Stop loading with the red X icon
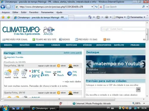The width and height of the screenshot is (149, 111). click(x=101, y=7)
